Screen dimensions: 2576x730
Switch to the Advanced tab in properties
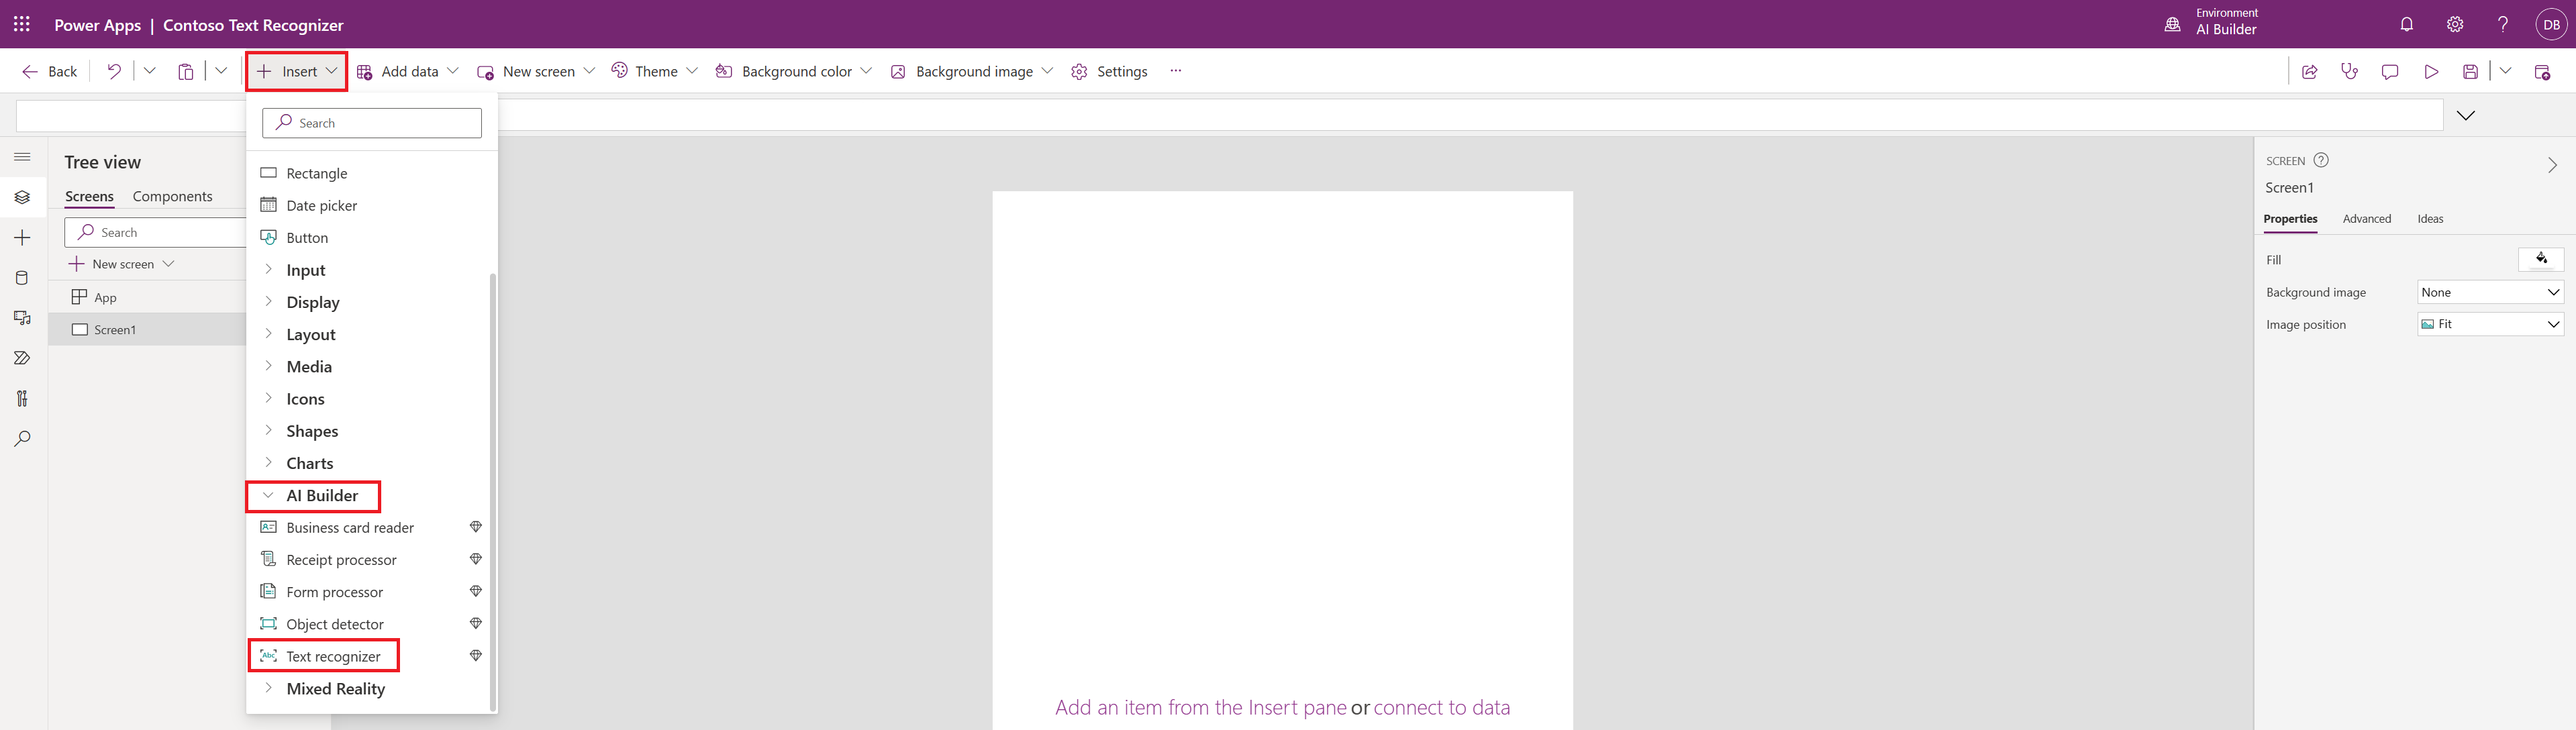(2367, 217)
